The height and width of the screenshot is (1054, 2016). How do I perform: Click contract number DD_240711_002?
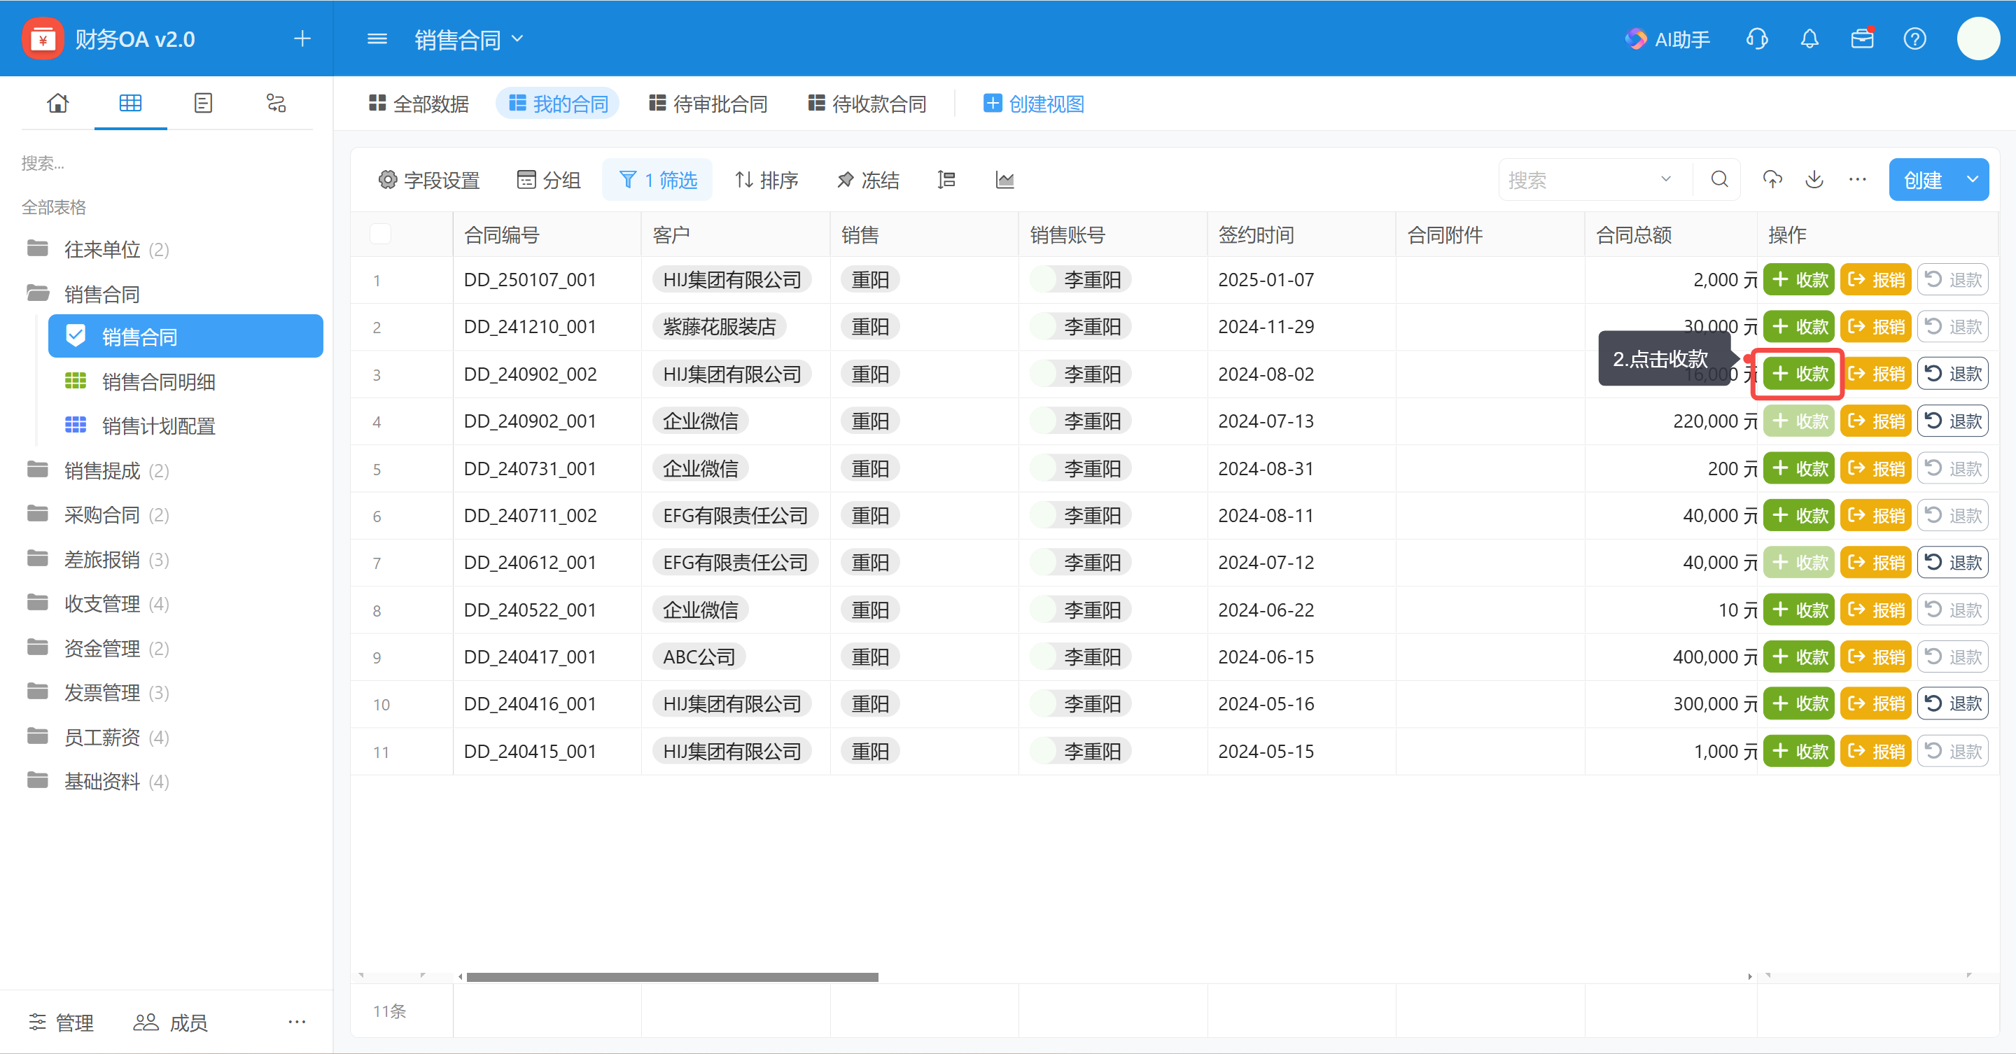530,515
